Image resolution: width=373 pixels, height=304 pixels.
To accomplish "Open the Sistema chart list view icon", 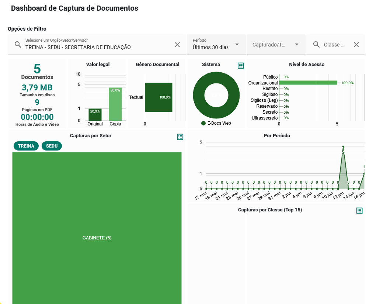I will click(241, 66).
